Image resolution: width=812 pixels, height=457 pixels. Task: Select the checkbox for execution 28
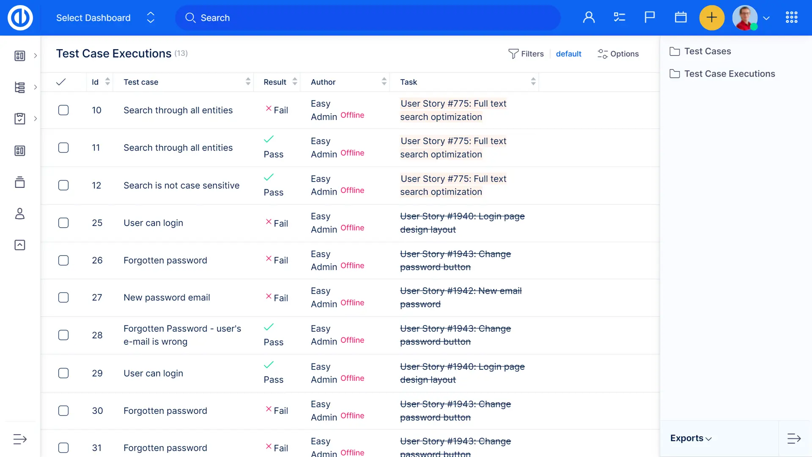tap(63, 335)
